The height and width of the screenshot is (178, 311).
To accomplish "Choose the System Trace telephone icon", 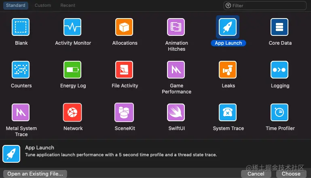I will click(x=228, y=112).
